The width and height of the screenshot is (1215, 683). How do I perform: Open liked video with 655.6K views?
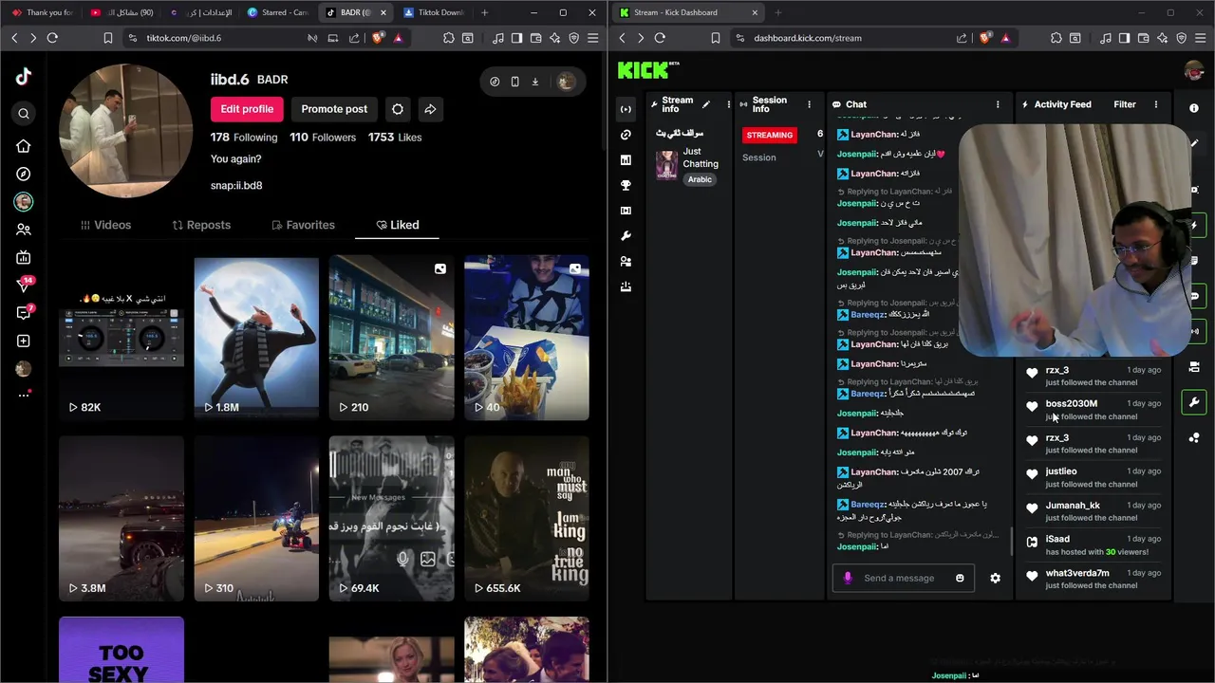point(527,519)
